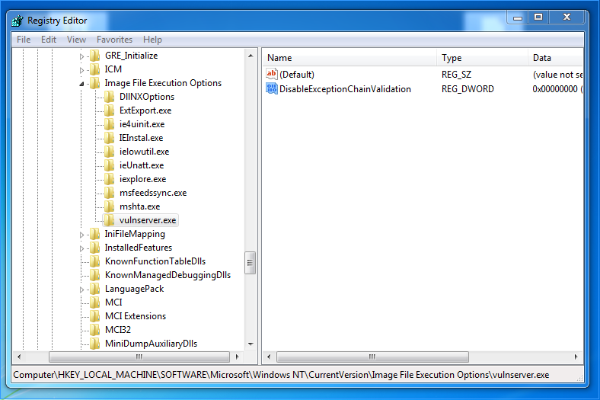This screenshot has height=400, width=600.
Task: Select the vulnserver.exe key label
Action: (148, 220)
